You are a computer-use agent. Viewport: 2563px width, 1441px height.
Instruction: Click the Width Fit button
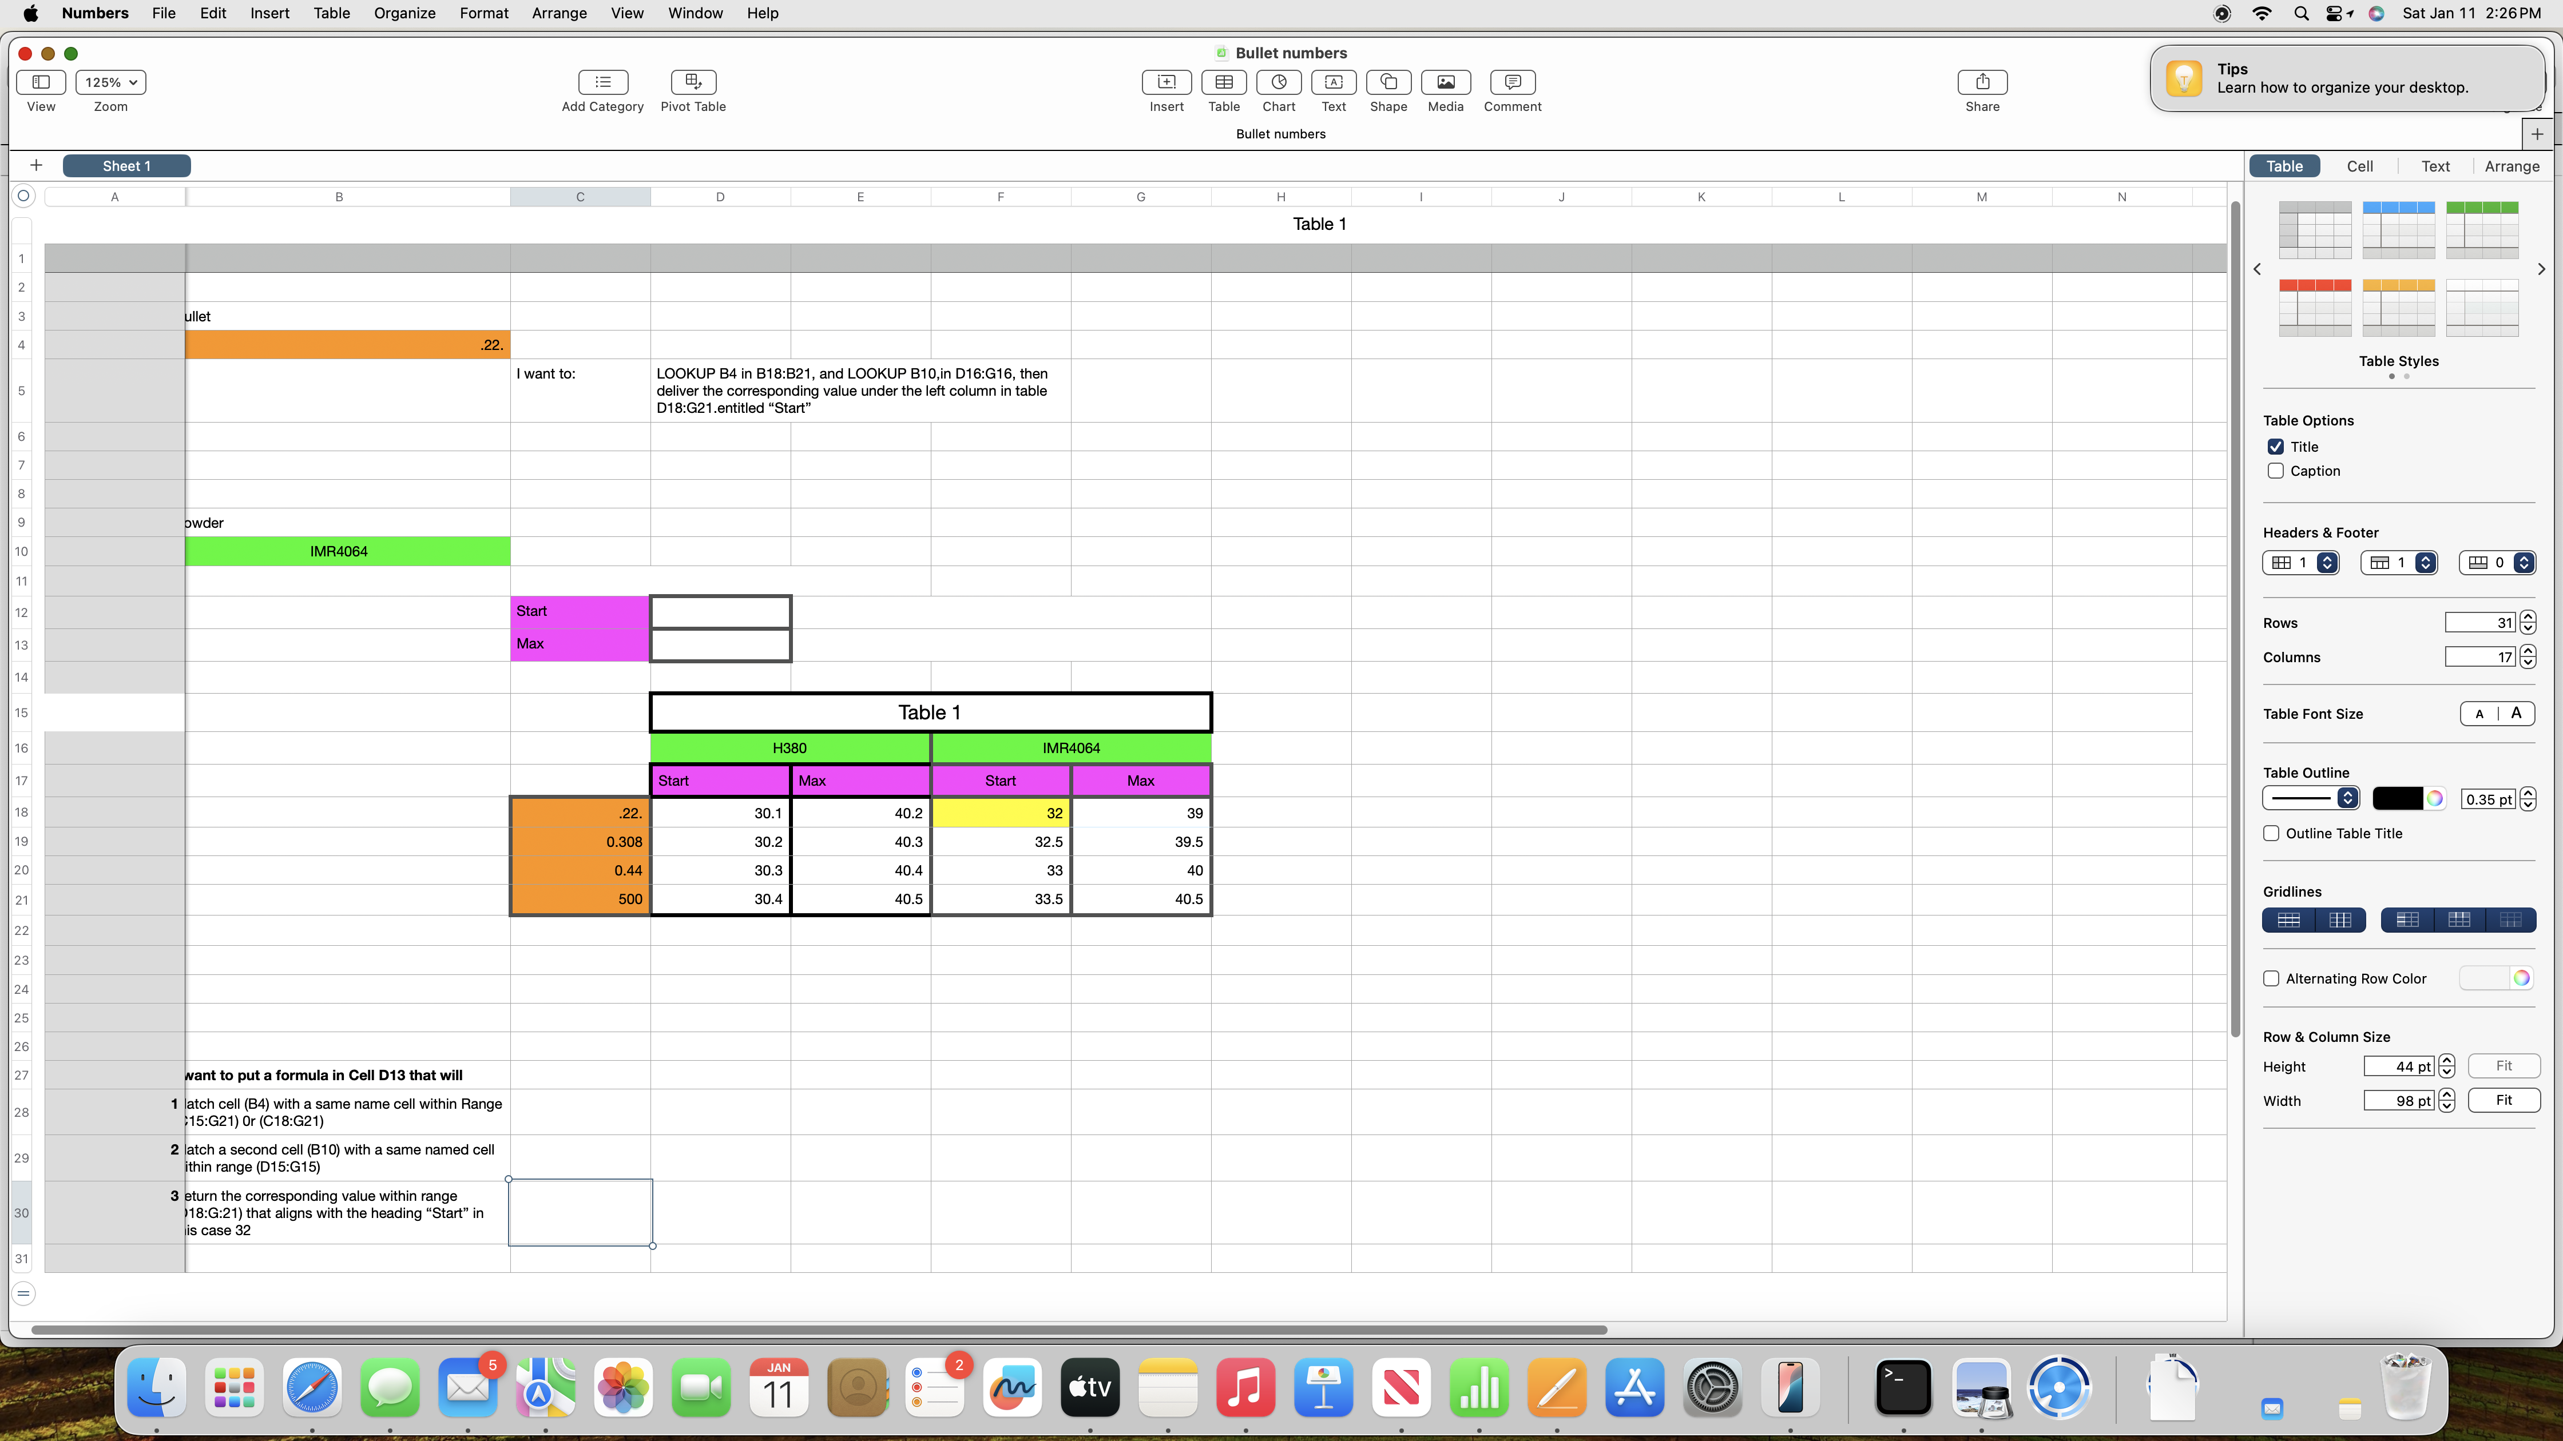click(2504, 1100)
